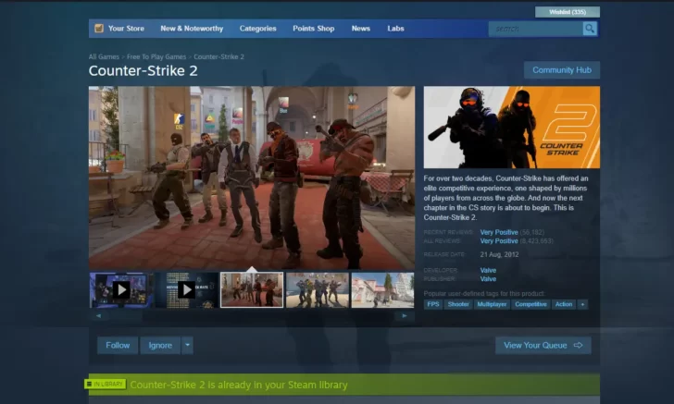Play the first trailer video thumbnail
The image size is (674, 404).
coord(121,289)
